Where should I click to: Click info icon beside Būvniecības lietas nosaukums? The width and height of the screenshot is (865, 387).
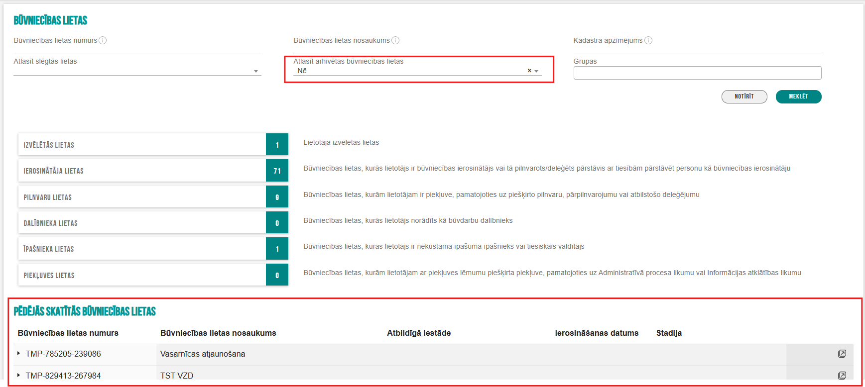[x=395, y=40]
